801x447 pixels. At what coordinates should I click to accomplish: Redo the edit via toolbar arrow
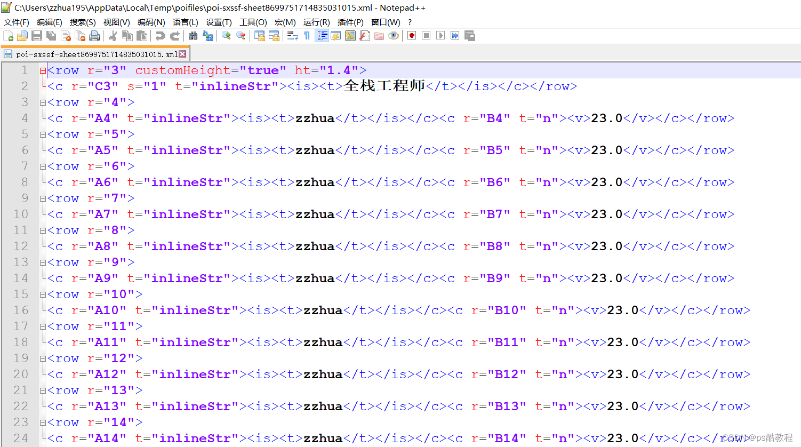[x=174, y=36]
